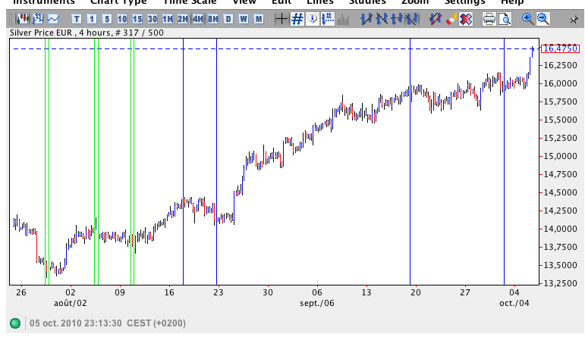
Task: Toggle the price scale grid icon
Action: click(x=328, y=19)
